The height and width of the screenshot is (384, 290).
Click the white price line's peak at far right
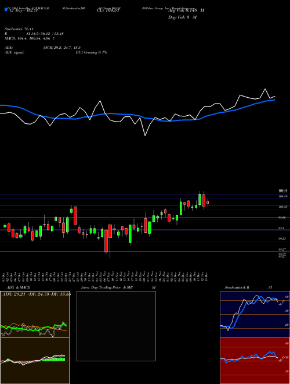tap(265, 89)
